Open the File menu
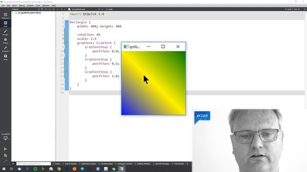 [x=3, y=6]
